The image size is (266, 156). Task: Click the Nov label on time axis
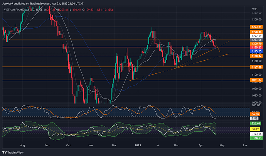(x=91, y=146)
